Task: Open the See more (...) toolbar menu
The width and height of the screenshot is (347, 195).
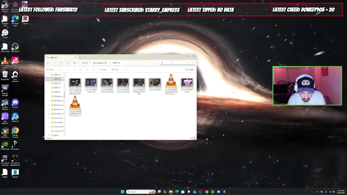Action: click(125, 70)
